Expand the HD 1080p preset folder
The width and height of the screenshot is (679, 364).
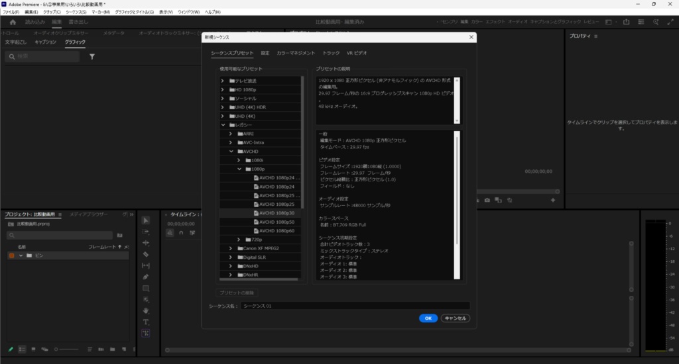tap(223, 89)
